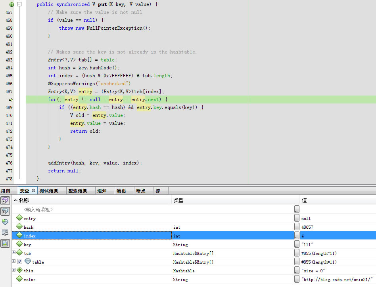Click the create new watch icon
Viewport: 376px width, 287px height.
coord(5,222)
